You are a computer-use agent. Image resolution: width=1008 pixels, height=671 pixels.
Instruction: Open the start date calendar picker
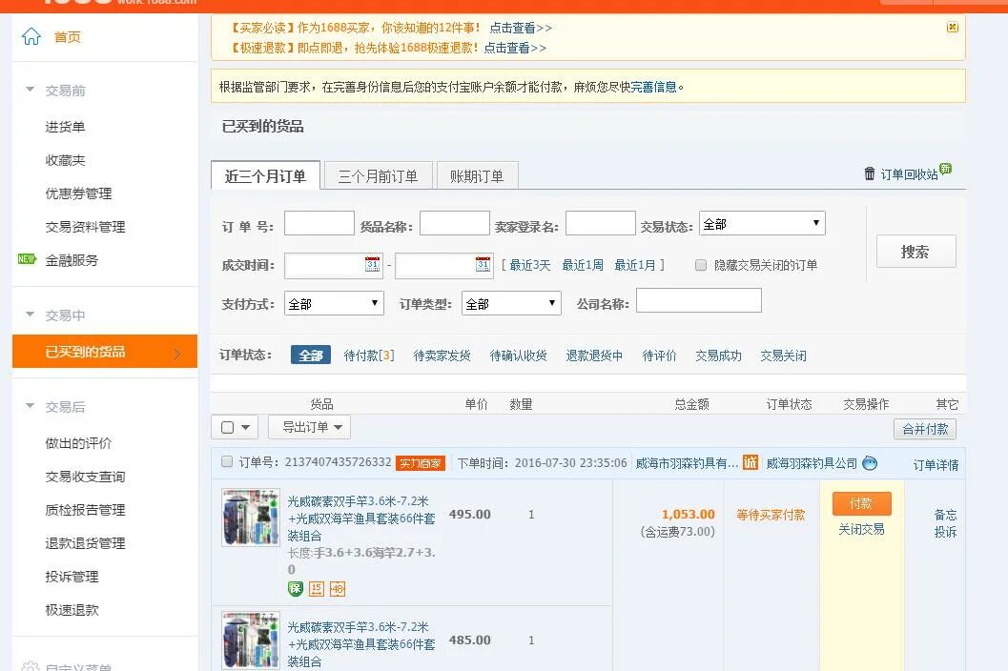[372, 264]
